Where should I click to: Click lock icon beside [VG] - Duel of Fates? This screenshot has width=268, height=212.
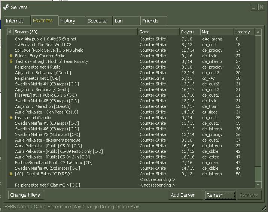coord(11,174)
